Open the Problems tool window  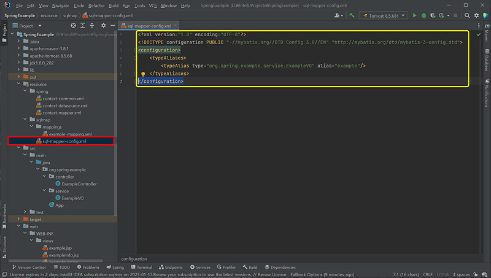88,267
